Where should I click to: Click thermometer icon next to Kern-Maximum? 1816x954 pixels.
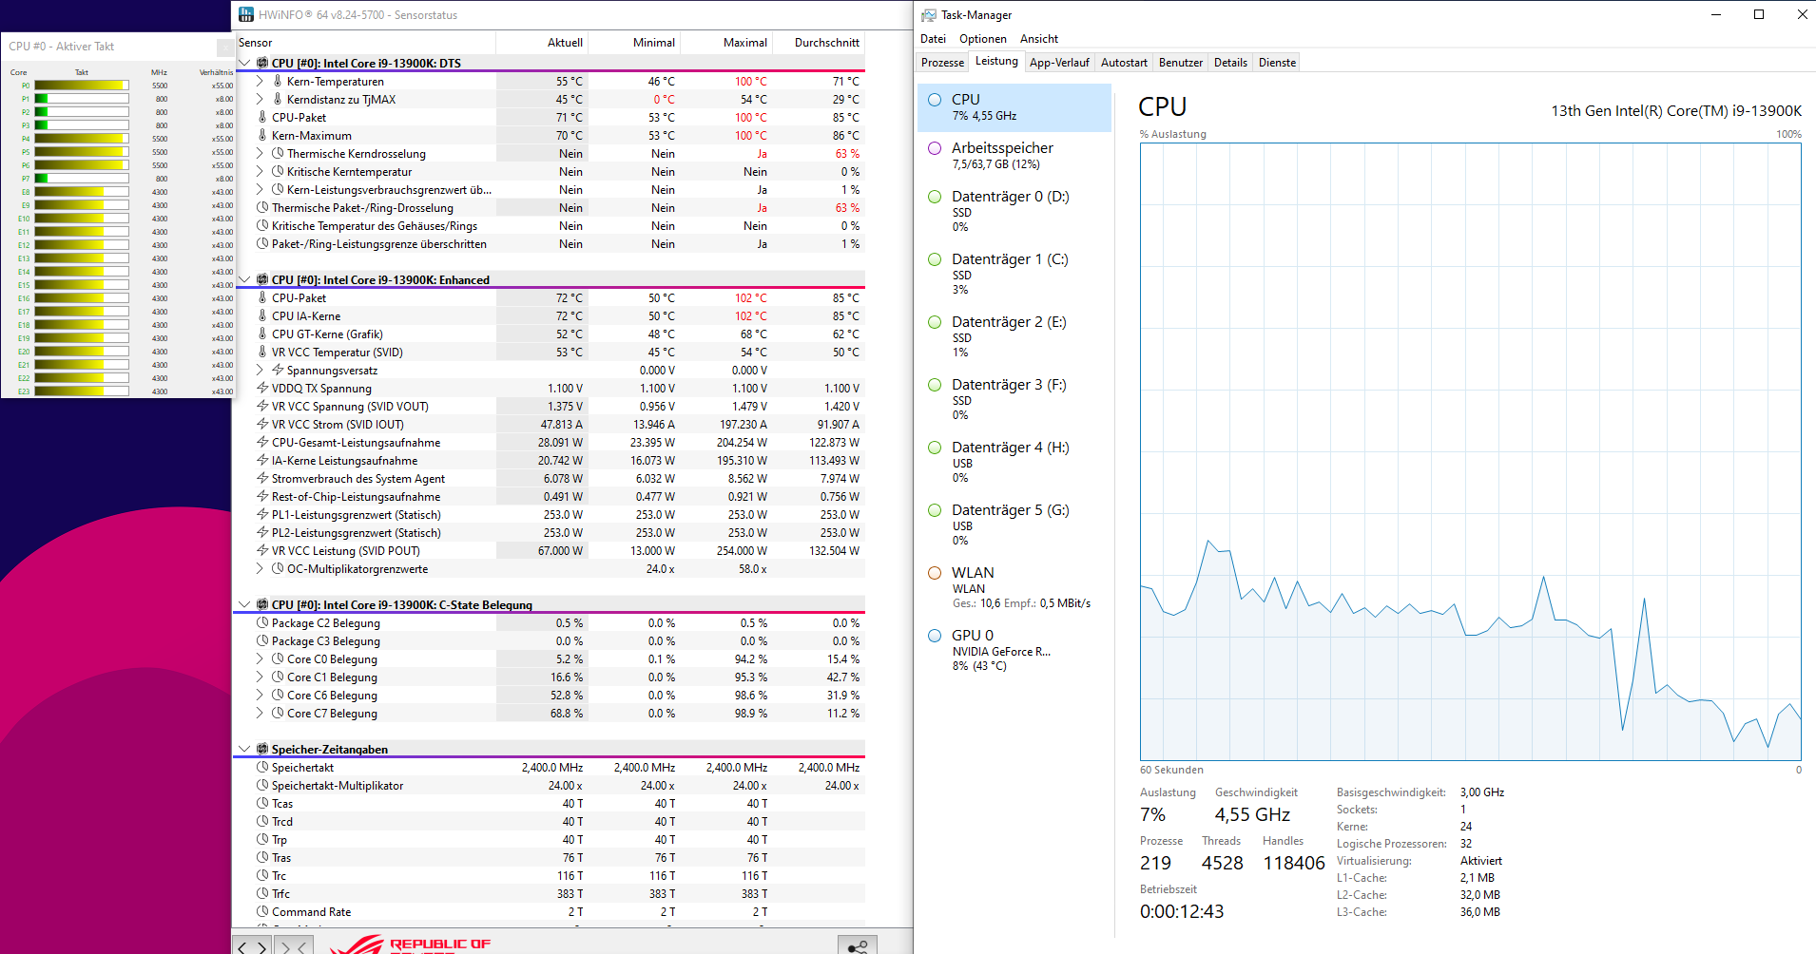(262, 135)
